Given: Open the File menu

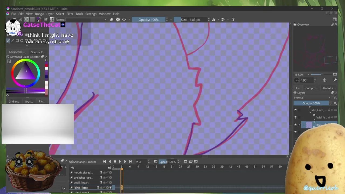Looking at the screenshot, I should click(x=13, y=14).
